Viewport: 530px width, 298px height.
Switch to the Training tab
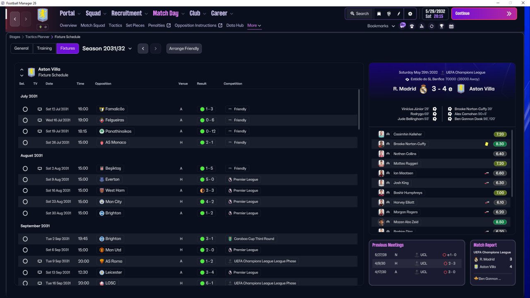(x=44, y=48)
